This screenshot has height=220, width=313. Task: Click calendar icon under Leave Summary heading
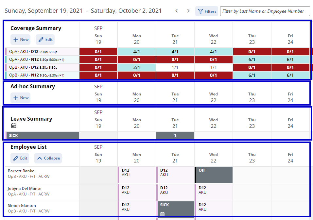tap(13, 126)
